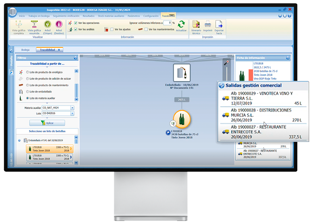Select Lote de materia auxiliar radio

(x=28, y=98)
